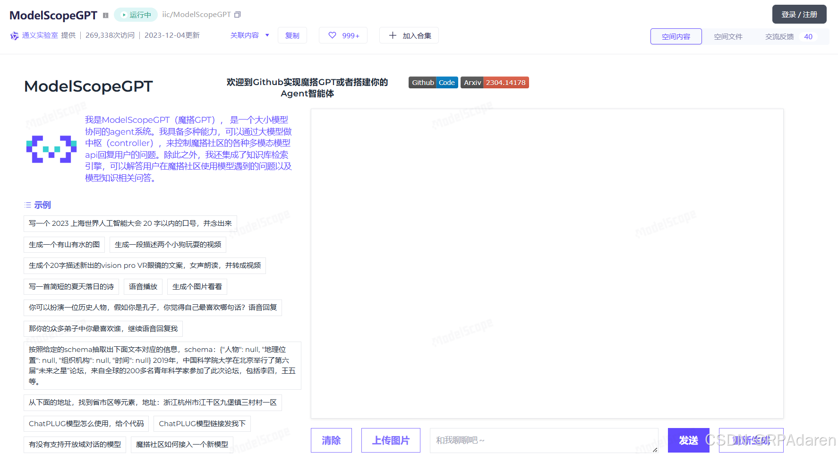This screenshot has width=838, height=454.
Task: Click the 重新生成 button
Action: (x=751, y=440)
